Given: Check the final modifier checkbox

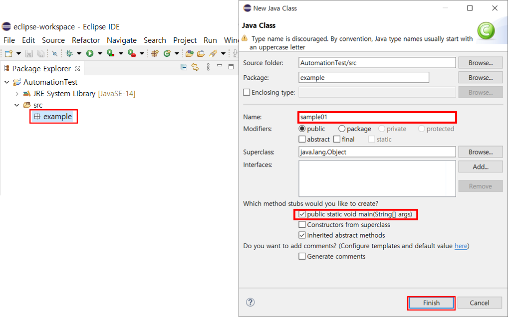Looking at the screenshot, I should tap(337, 140).
